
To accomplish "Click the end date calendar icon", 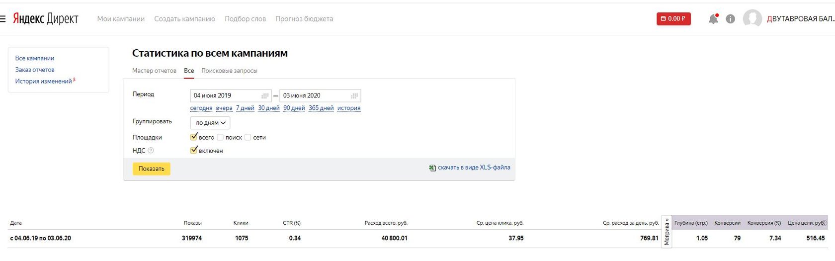I will point(354,95).
